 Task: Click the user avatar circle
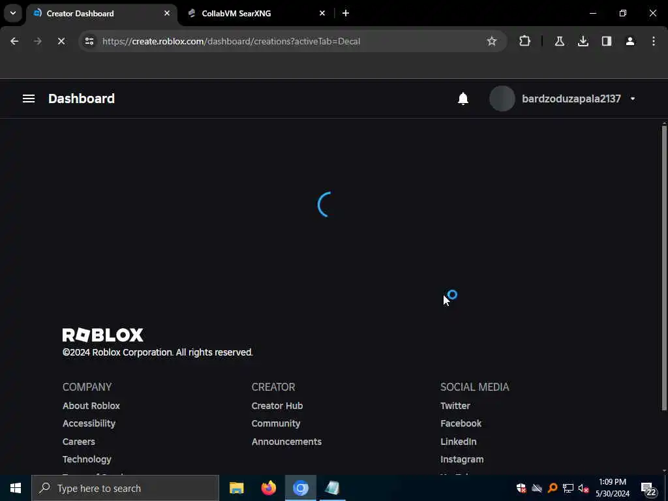click(x=502, y=99)
